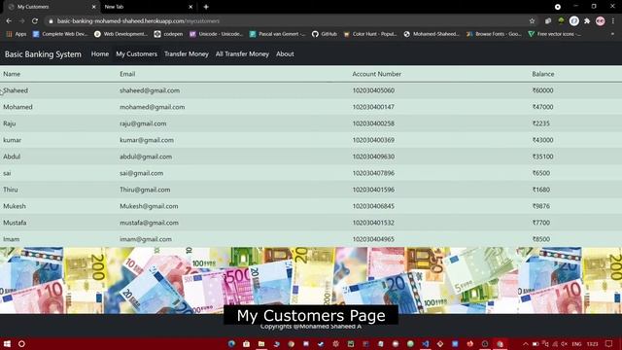Click Raju's balance ₹2235
Image resolution: width=622 pixels, height=350 pixels.
541,123
